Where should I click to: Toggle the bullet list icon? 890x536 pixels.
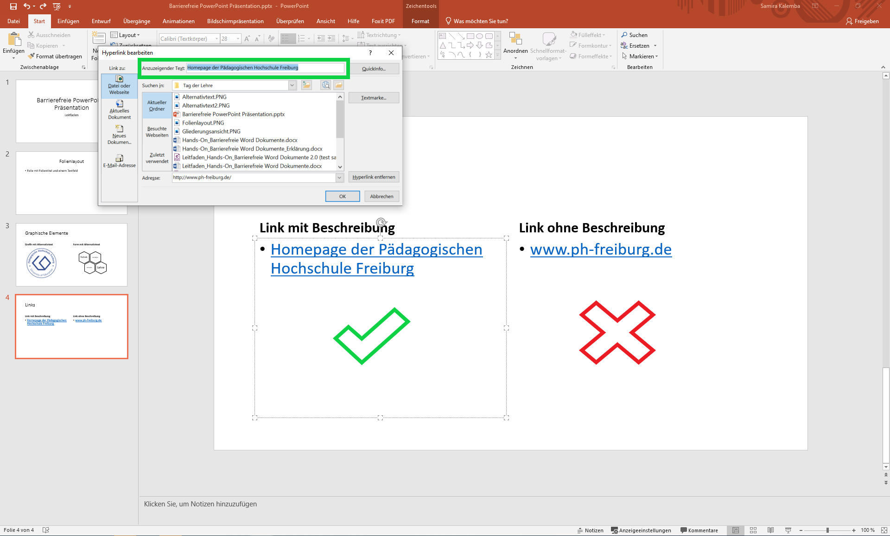coord(286,39)
